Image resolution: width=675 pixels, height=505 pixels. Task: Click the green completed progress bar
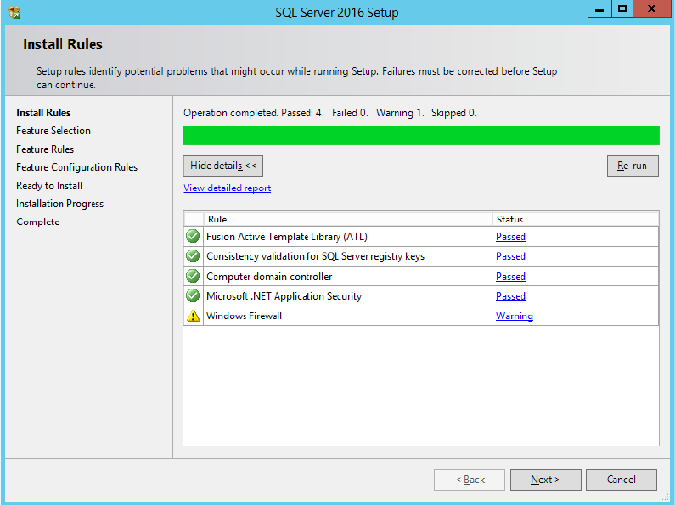421,136
